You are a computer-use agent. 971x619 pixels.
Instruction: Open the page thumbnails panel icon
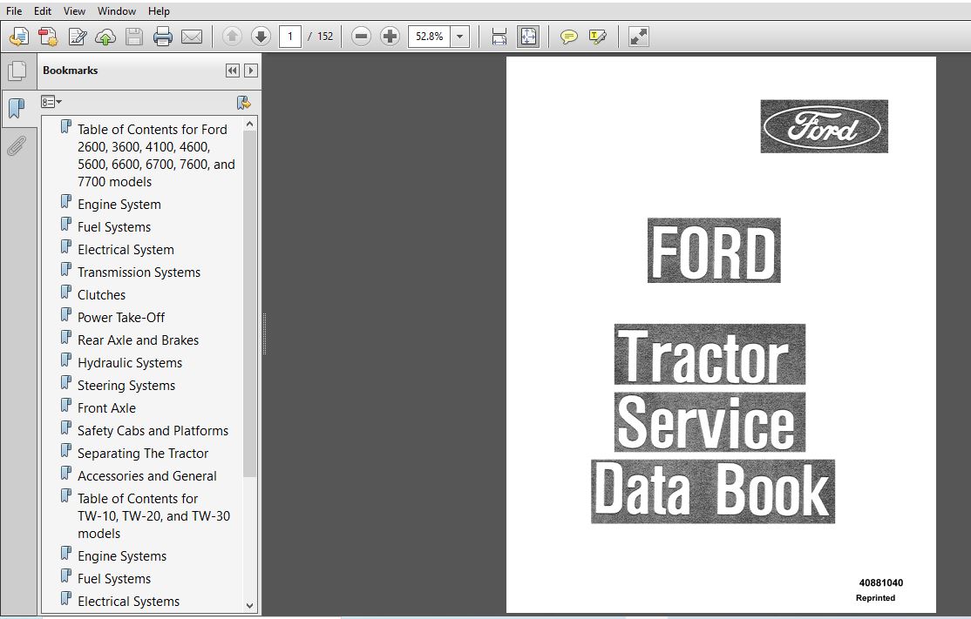pos(17,71)
